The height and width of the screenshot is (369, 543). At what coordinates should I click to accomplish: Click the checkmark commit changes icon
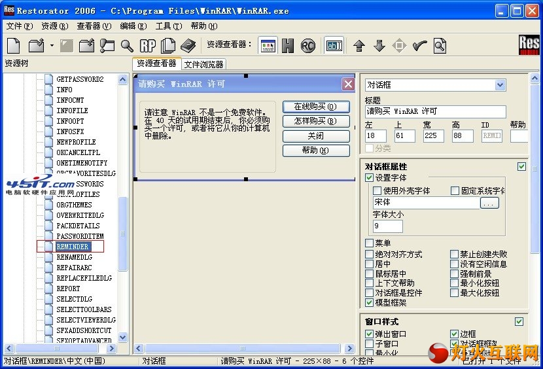[420, 45]
